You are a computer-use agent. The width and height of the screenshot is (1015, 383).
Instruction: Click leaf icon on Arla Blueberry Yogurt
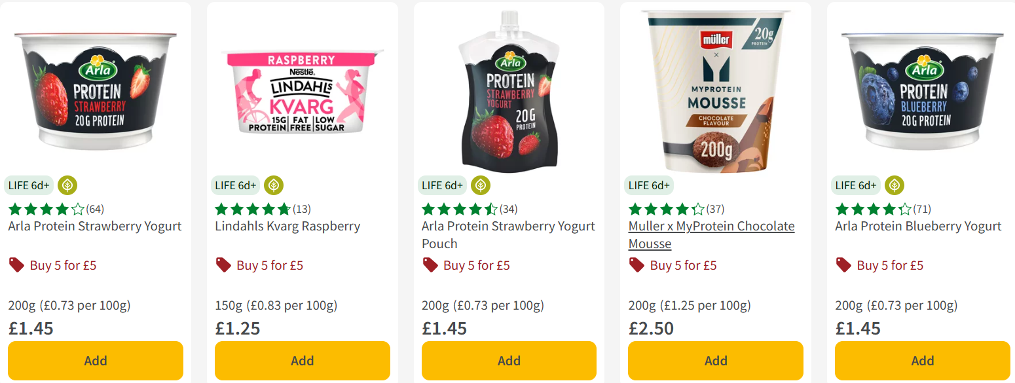(x=895, y=185)
